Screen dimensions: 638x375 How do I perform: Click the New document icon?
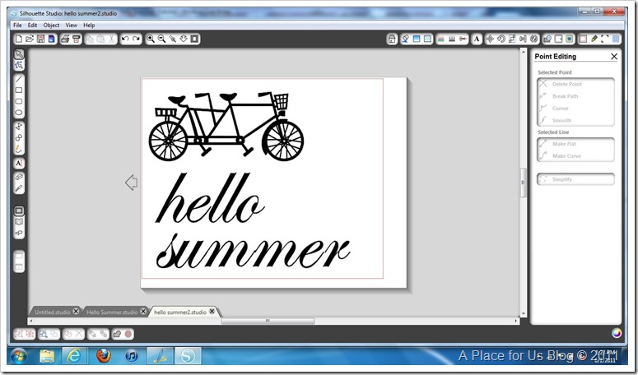[19, 39]
